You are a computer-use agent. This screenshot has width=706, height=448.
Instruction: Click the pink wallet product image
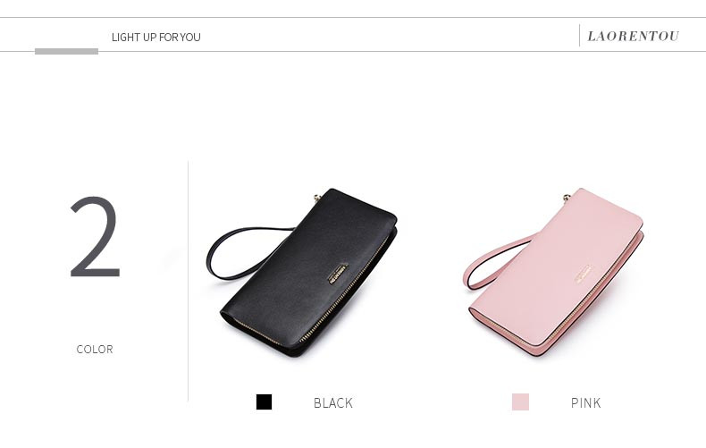pos(554,273)
